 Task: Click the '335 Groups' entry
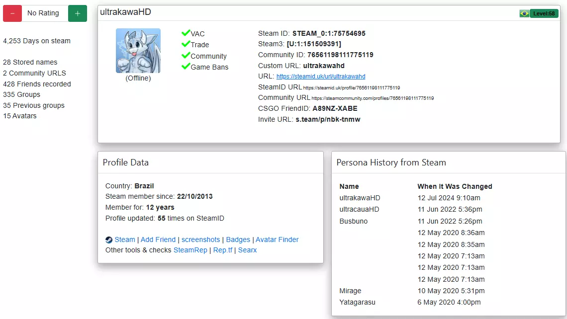pos(22,94)
